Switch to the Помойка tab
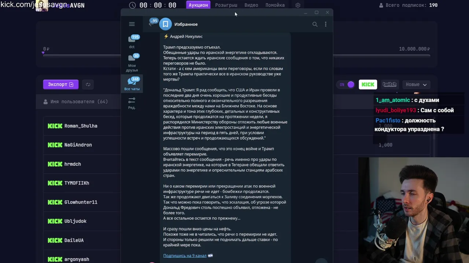This screenshot has width=469, height=263. (x=275, y=5)
